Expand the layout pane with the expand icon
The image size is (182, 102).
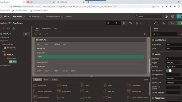click(x=46, y=34)
